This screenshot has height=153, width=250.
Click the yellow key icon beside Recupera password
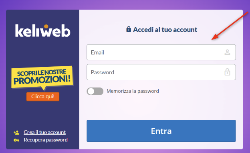click(16, 140)
